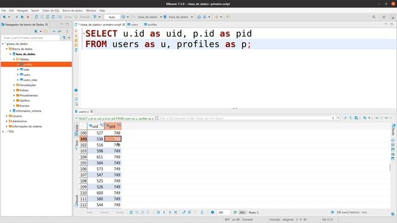Viewport: 397px width, 223px height.
Task: Edit the fetch size 200 field
Action: click(x=223, y=212)
